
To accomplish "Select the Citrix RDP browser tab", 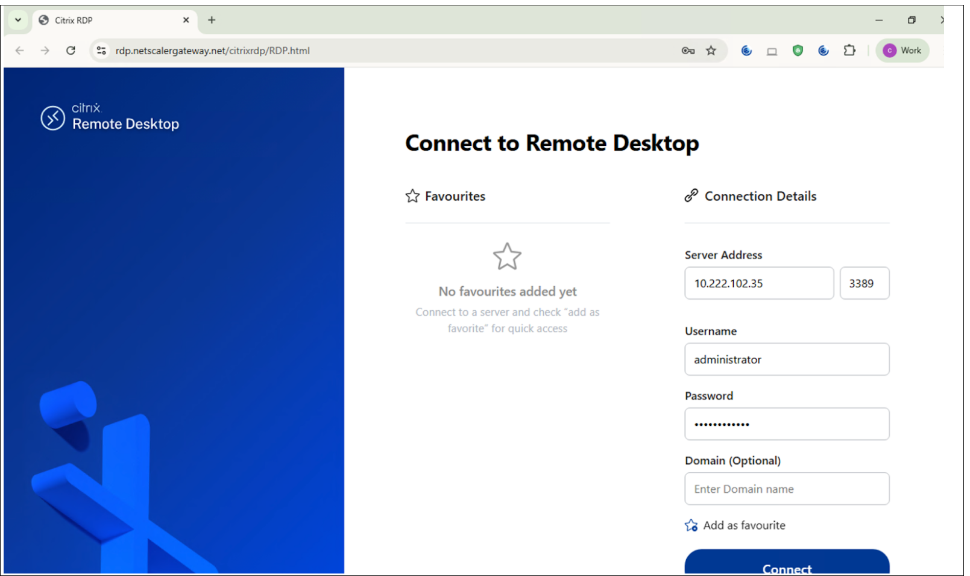I will click(109, 20).
